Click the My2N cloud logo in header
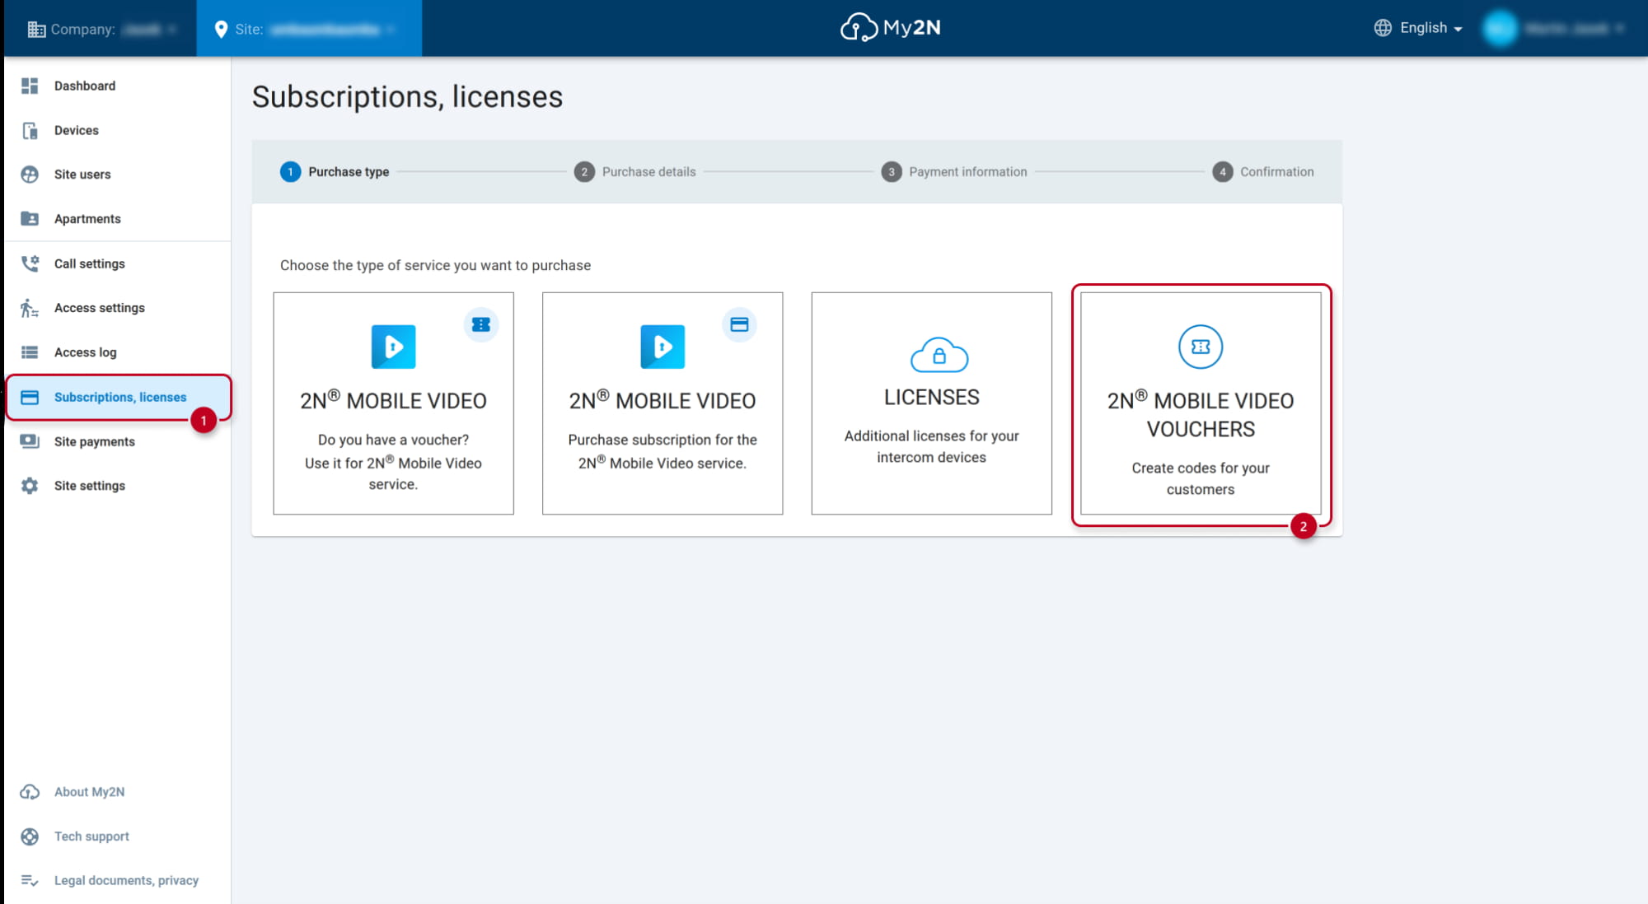The image size is (1648, 904). point(891,27)
